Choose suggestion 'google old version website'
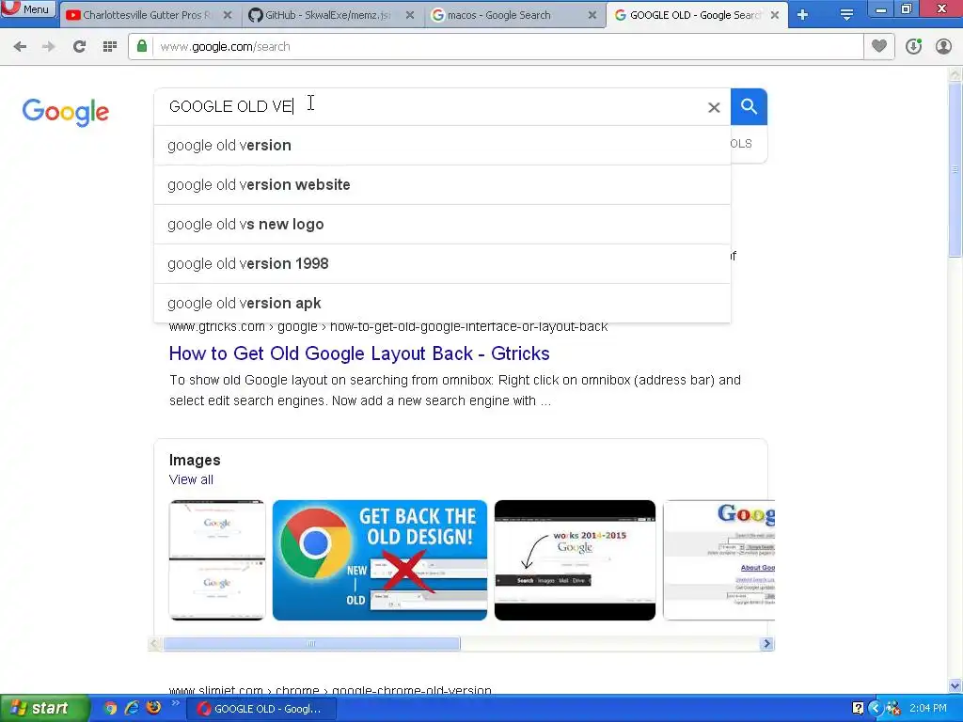Image resolution: width=963 pixels, height=722 pixels. pyautogui.click(x=442, y=185)
